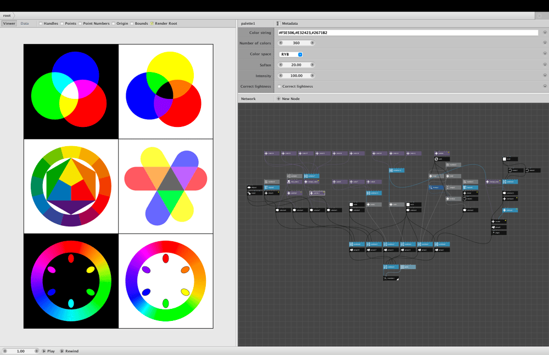Open the Color string port menu arrow
Screen dimensions: 549x355
pos(545,32)
